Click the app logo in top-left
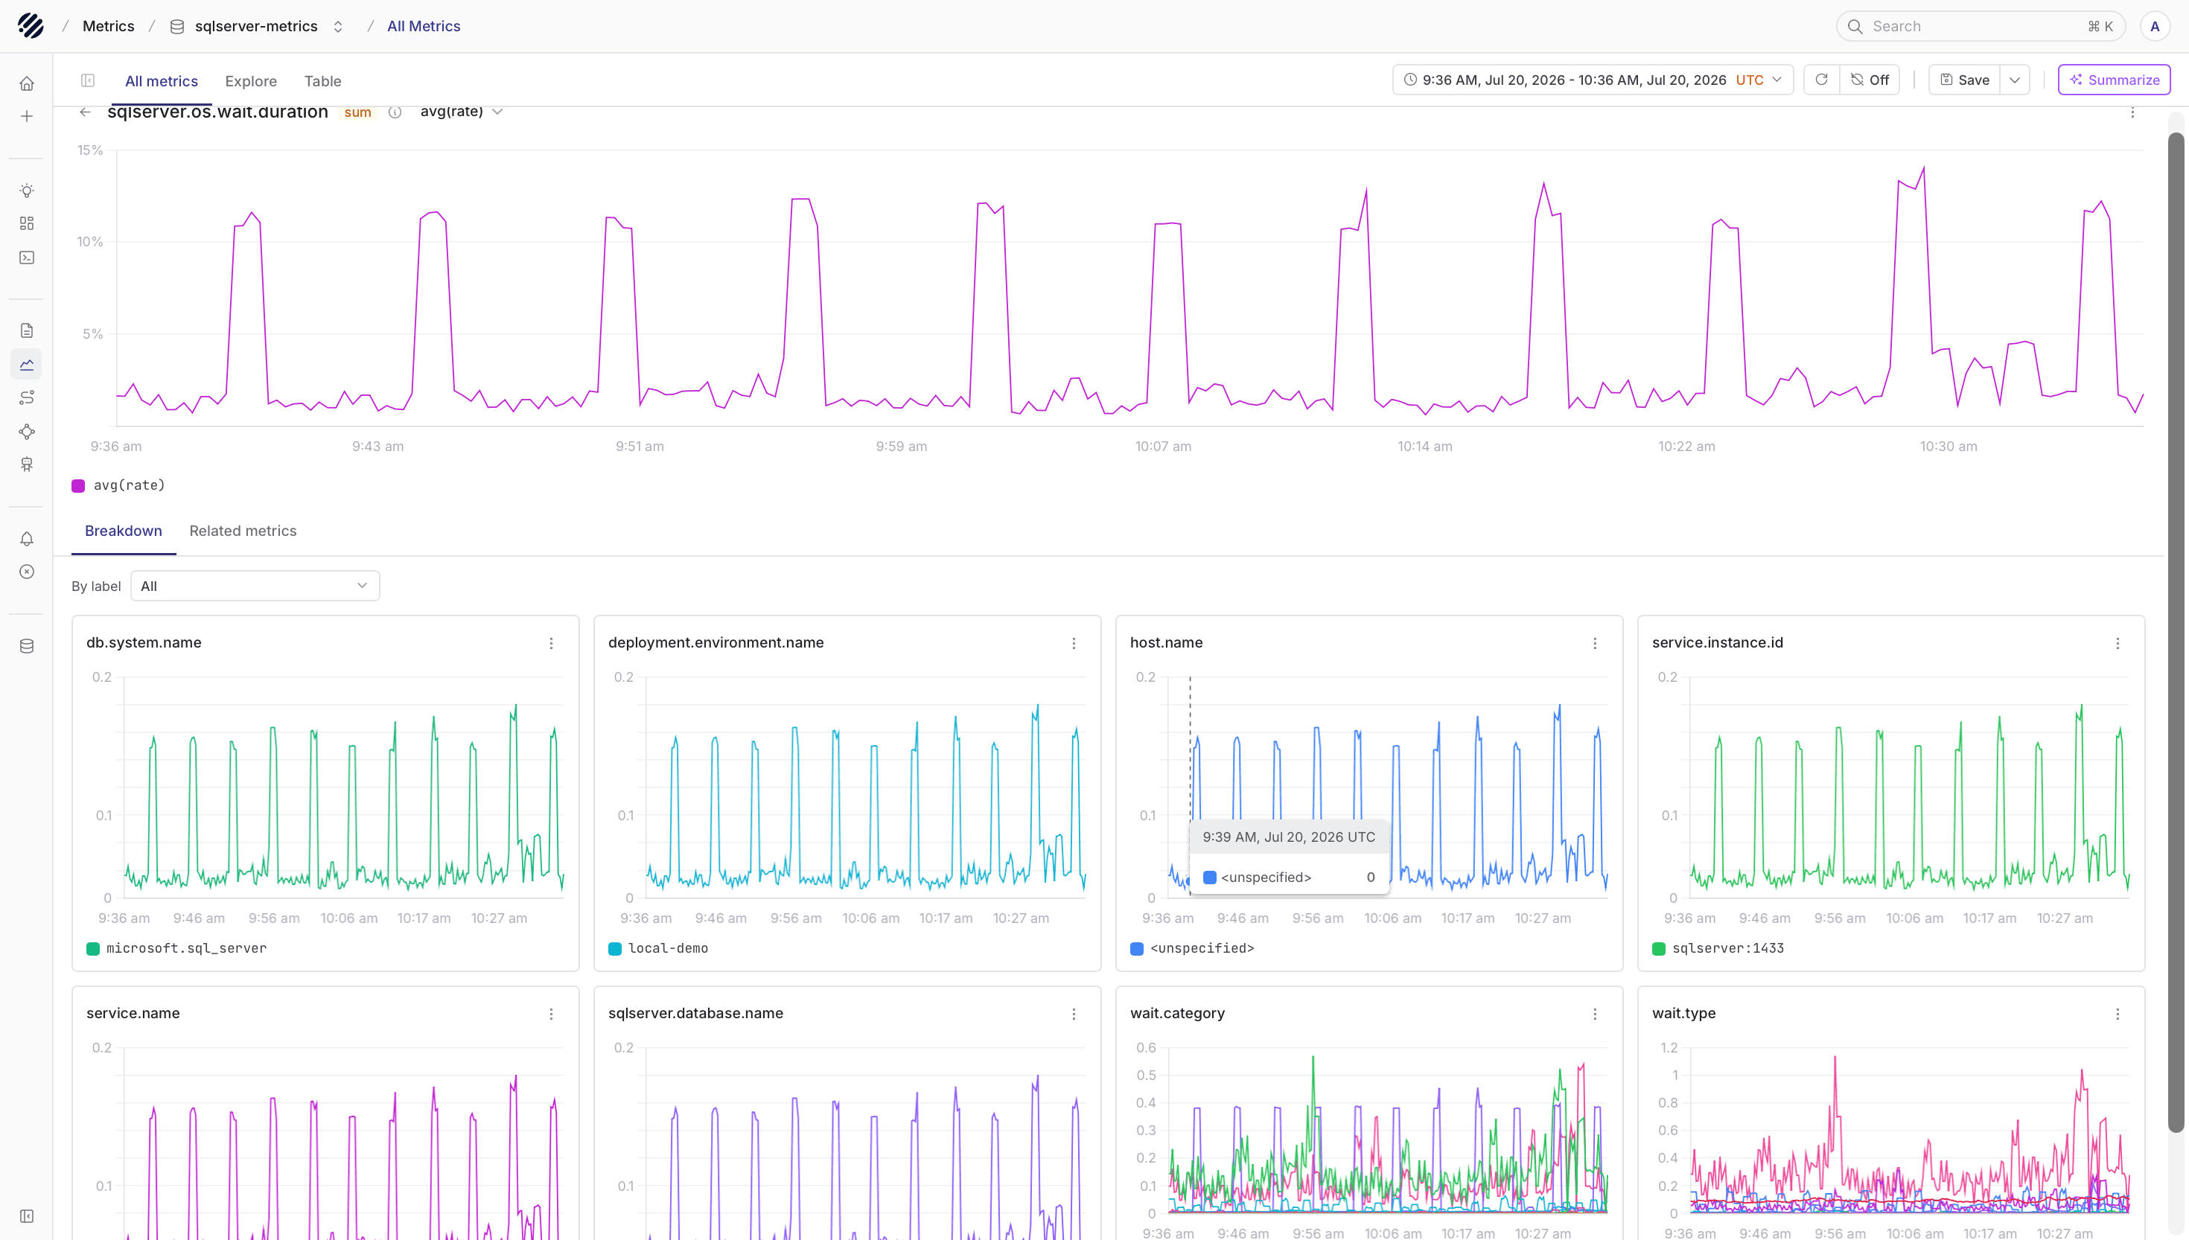Viewport: 2189px width, 1240px height. click(x=31, y=25)
